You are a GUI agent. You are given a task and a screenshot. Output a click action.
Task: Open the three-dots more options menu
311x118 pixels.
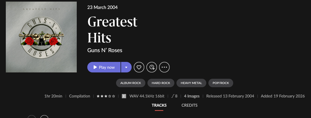point(164,67)
